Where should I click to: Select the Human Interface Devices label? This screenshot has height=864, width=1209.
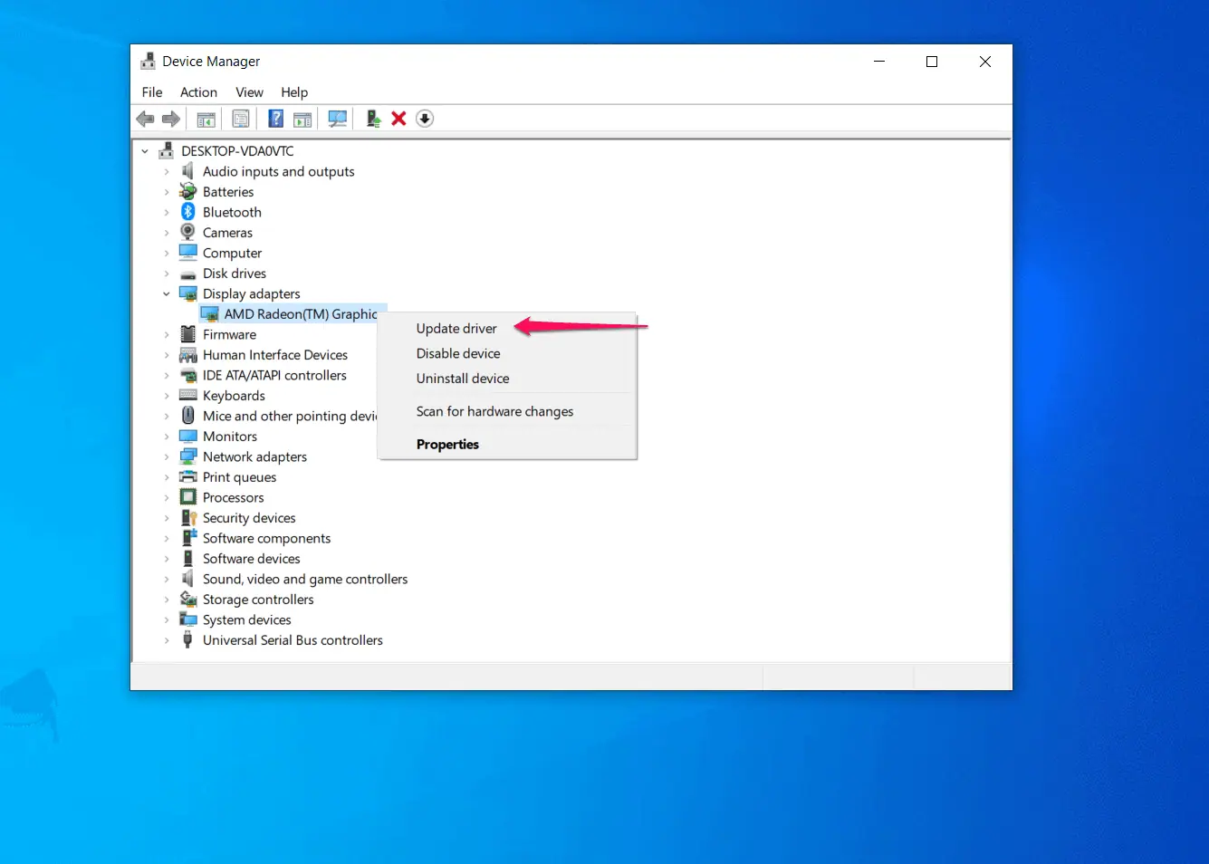tap(275, 355)
